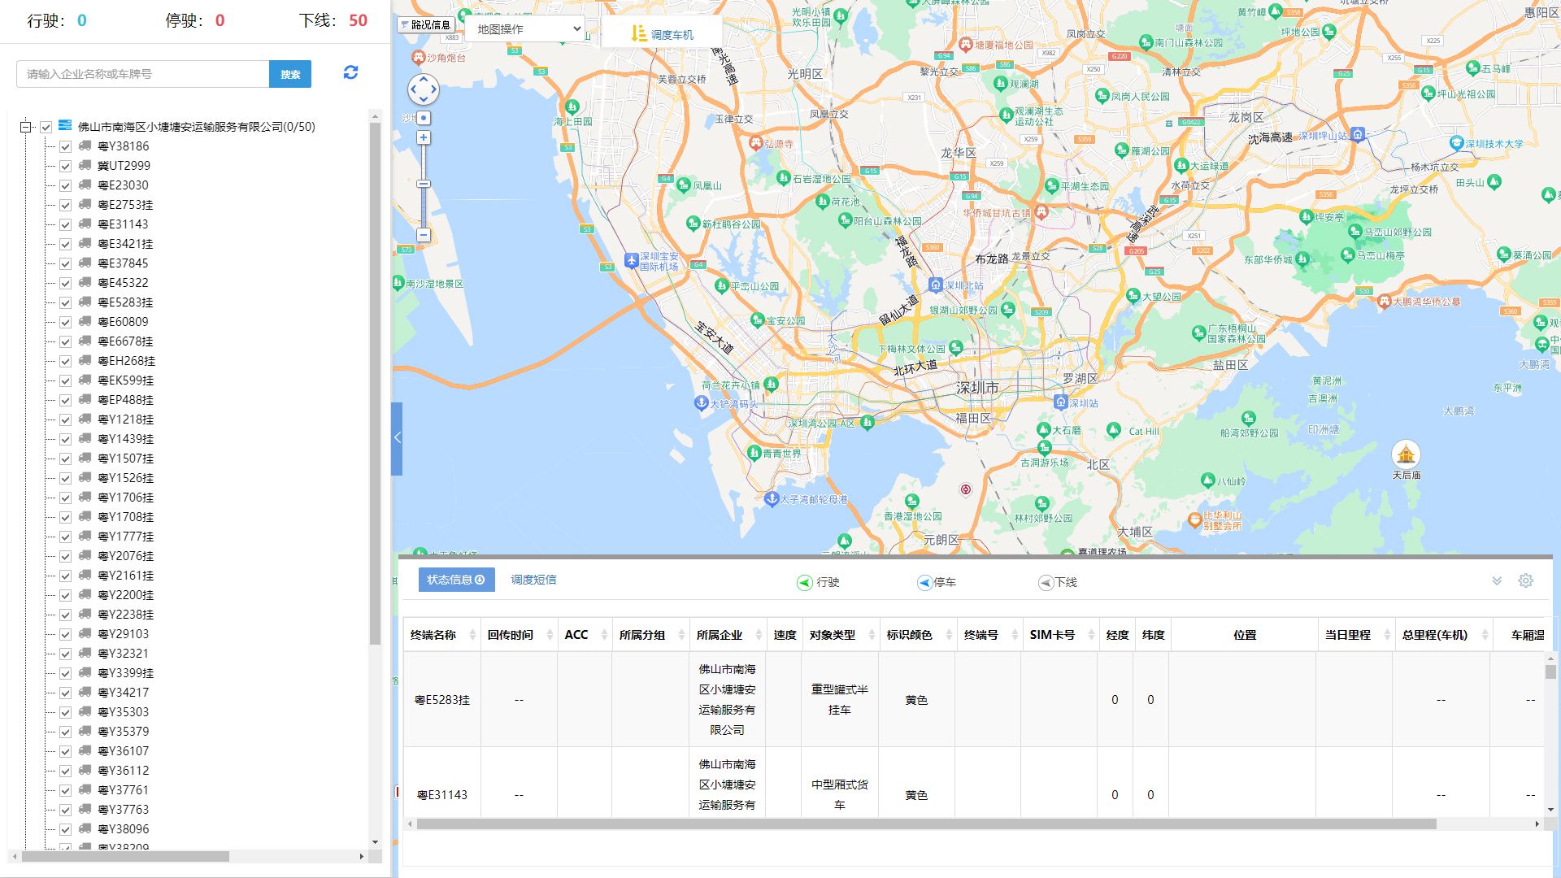Collapse bottom panel with double chevron
The width and height of the screenshot is (1561, 878).
click(1497, 580)
